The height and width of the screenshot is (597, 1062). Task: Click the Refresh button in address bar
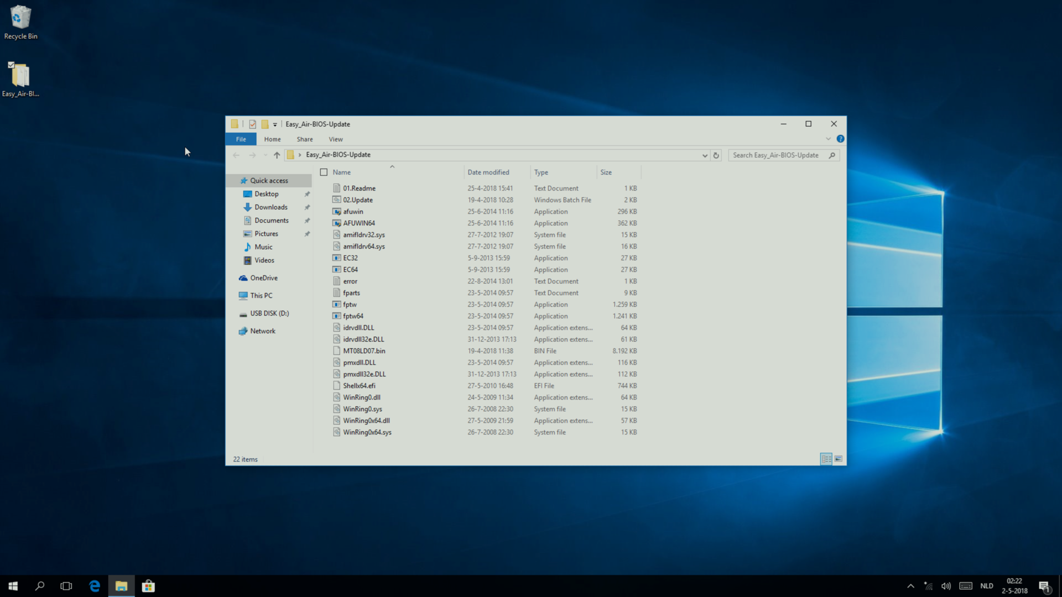click(716, 155)
